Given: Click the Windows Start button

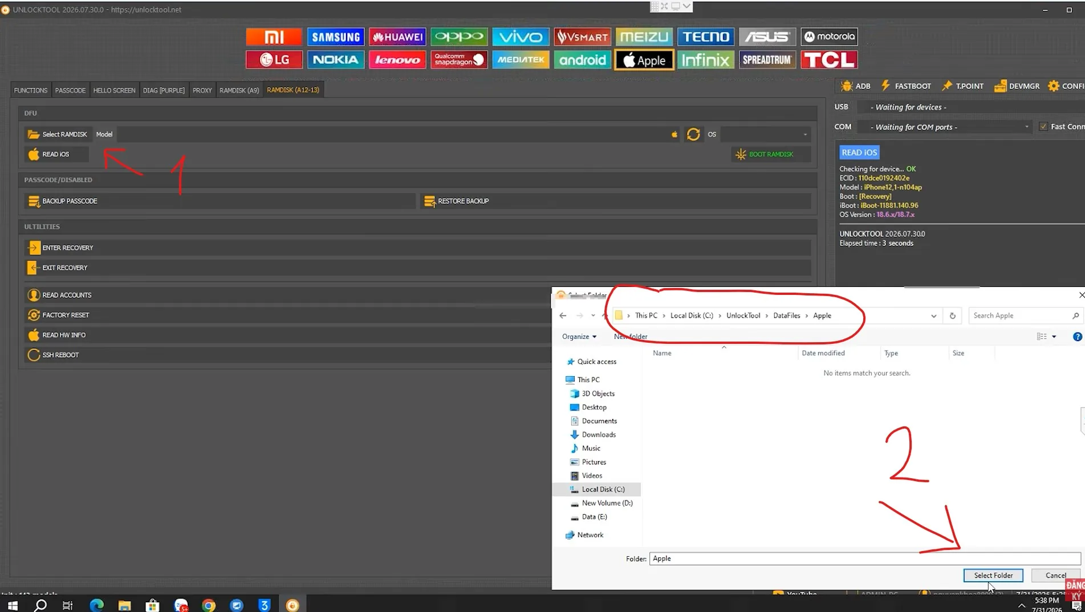Looking at the screenshot, I should click(13, 605).
